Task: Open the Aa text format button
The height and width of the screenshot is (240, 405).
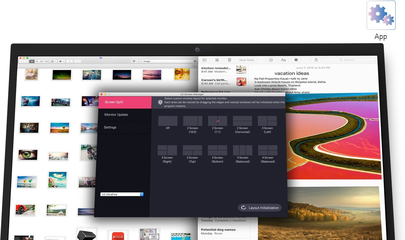Action: tap(283, 60)
